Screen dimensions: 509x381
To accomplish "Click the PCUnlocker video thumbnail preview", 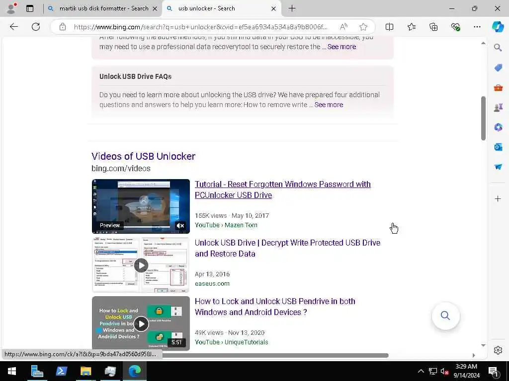I will tap(141, 206).
